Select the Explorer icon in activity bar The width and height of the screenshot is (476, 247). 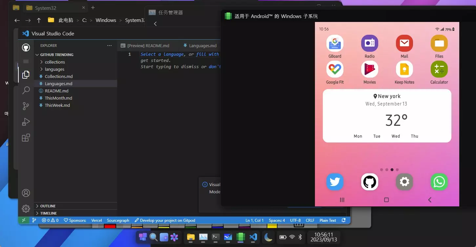coord(26,75)
